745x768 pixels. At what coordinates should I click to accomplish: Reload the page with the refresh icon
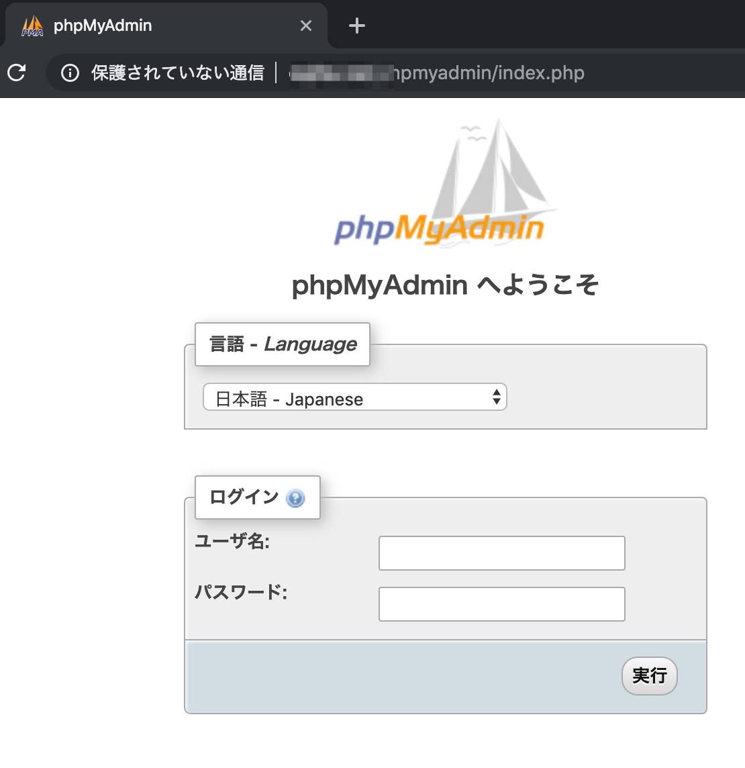pyautogui.click(x=17, y=73)
